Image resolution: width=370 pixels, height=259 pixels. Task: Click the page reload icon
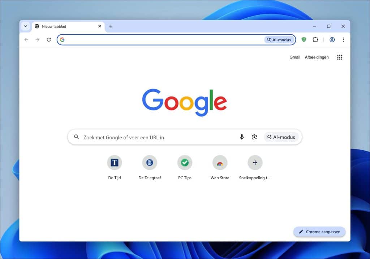[x=49, y=40]
